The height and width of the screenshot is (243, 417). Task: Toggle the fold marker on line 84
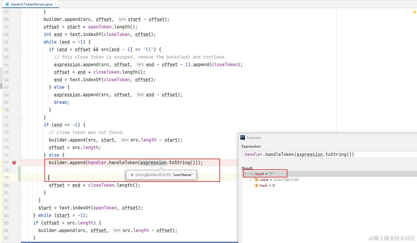coord(21,215)
